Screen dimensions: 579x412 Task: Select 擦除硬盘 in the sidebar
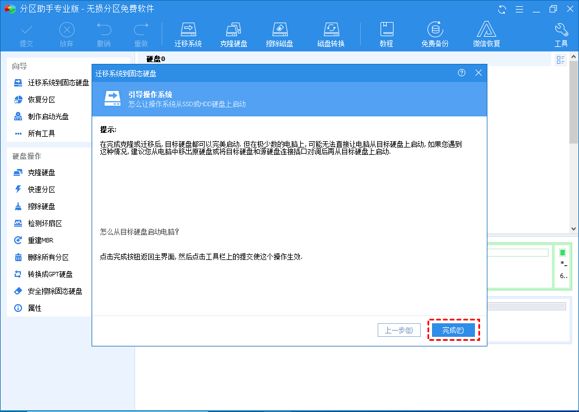(34, 207)
